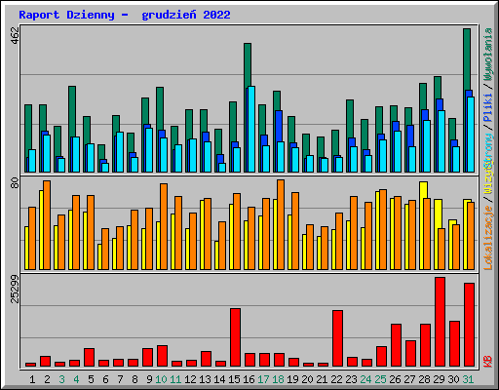
Task: Click the orange sites bar for day 25
Action: (383, 229)
